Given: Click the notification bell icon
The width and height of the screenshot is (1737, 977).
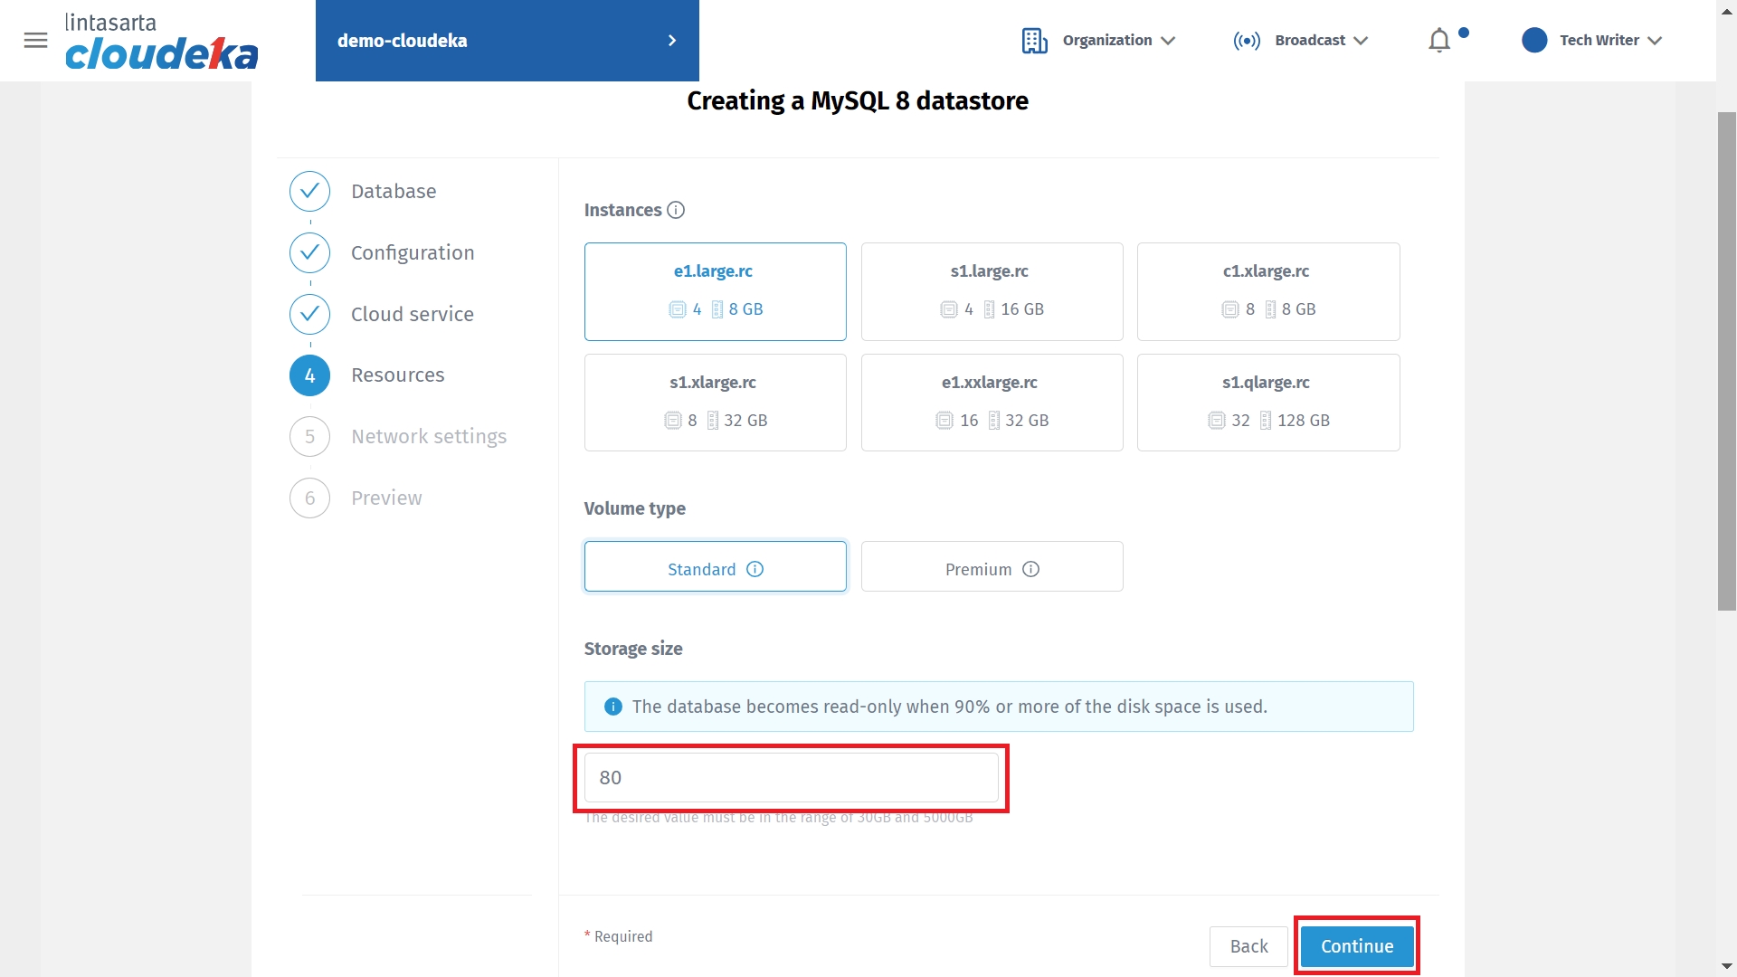Looking at the screenshot, I should 1439,41.
